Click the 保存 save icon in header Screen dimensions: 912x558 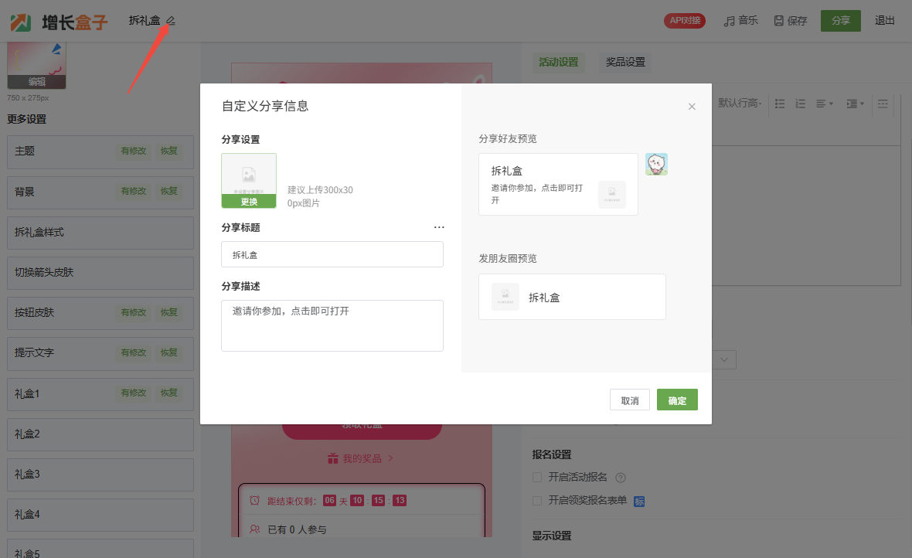point(779,21)
